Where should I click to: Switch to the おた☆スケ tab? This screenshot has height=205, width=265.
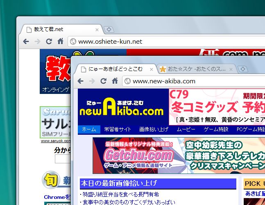coord(197,69)
